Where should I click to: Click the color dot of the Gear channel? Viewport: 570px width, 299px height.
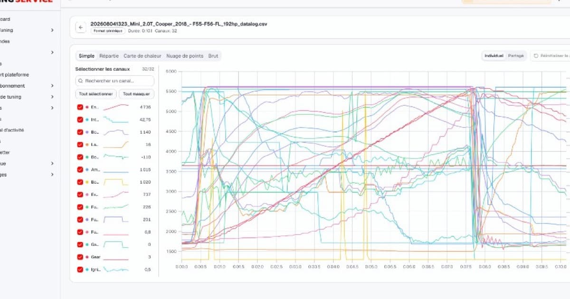87,257
